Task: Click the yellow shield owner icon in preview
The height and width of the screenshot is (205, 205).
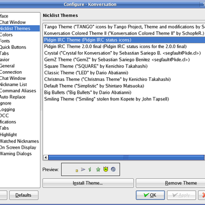Action: (106, 169)
